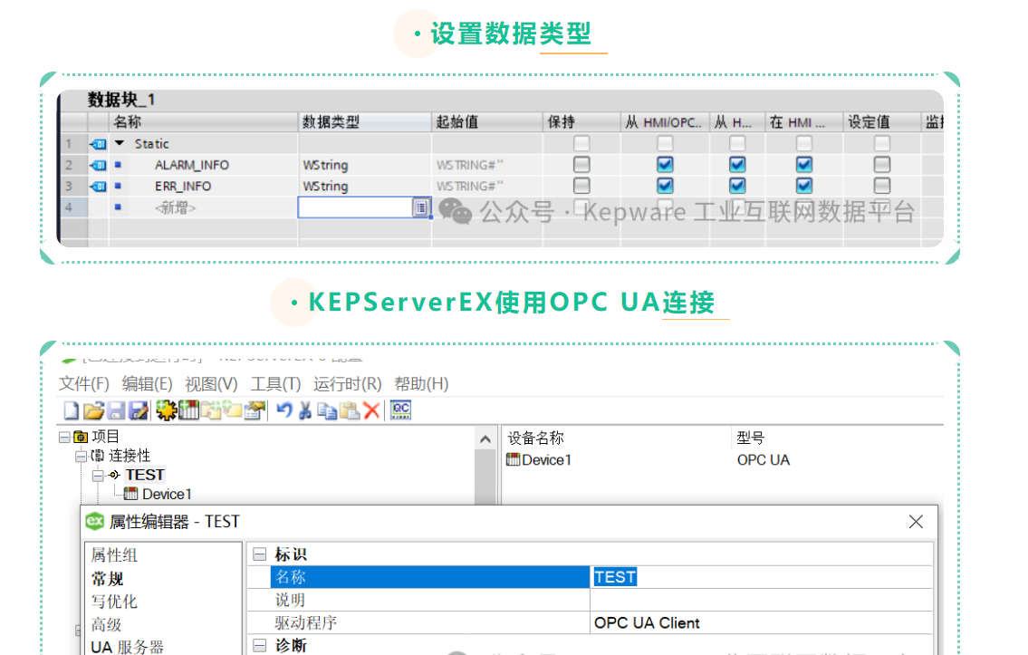Screen dimensions: 1028x655
Task: Click the Cut scissors icon
Action: click(x=305, y=410)
